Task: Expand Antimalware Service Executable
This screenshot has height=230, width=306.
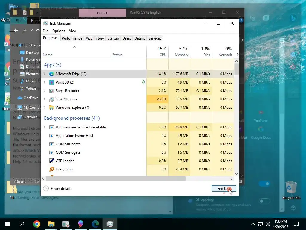Action: tap(45, 127)
